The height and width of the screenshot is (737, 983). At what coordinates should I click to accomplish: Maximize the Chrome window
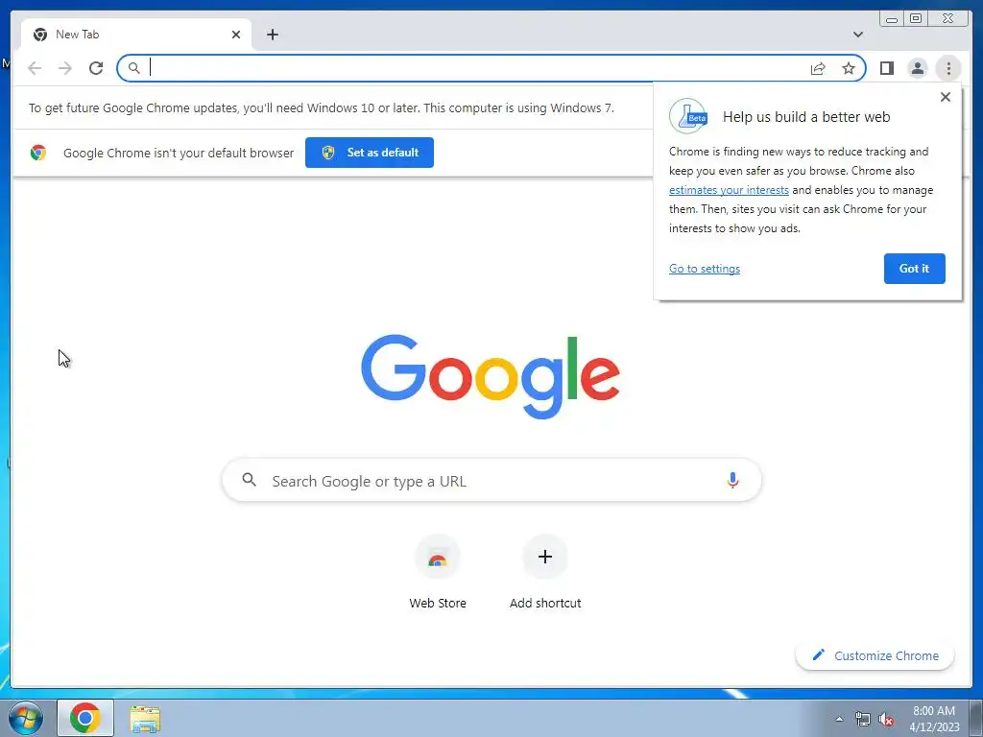(916, 19)
